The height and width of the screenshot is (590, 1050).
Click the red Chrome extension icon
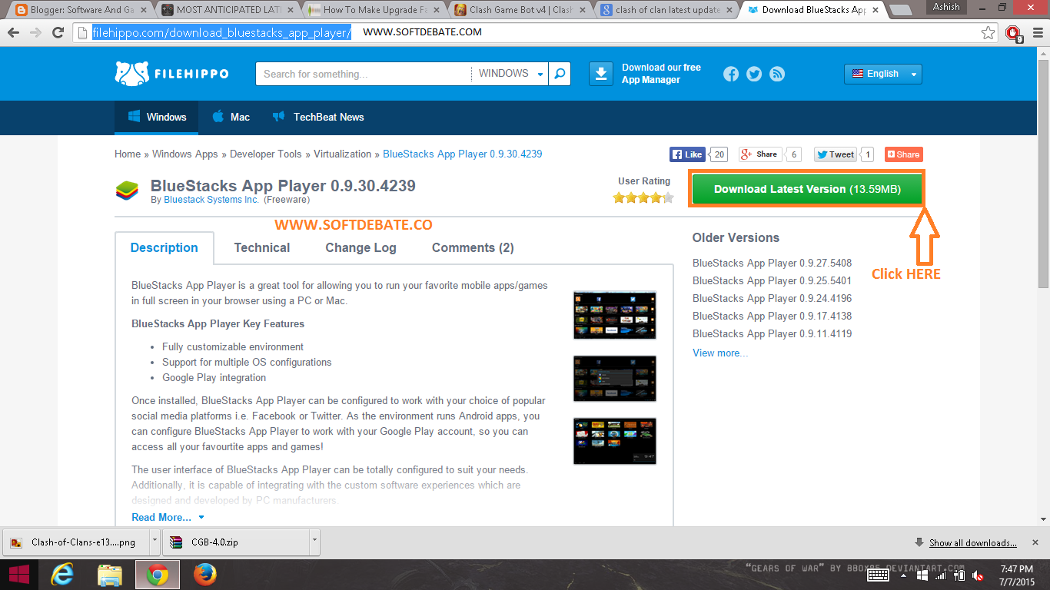1013,34
